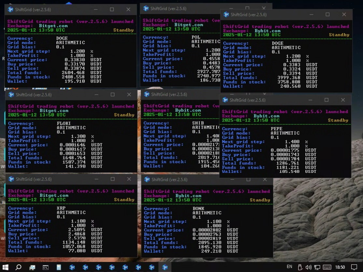Close the FLOKI ShiftGrid window
The height and width of the screenshot is (272, 363).
tap(129, 95)
